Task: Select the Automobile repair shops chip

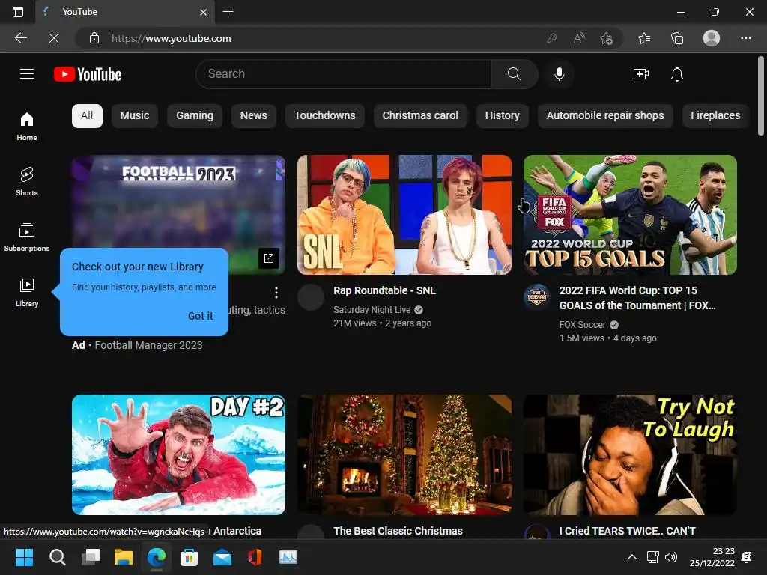Action: point(605,116)
